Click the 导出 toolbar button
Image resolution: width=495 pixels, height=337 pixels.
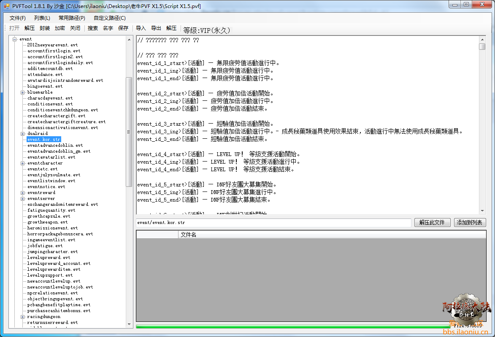click(156, 28)
